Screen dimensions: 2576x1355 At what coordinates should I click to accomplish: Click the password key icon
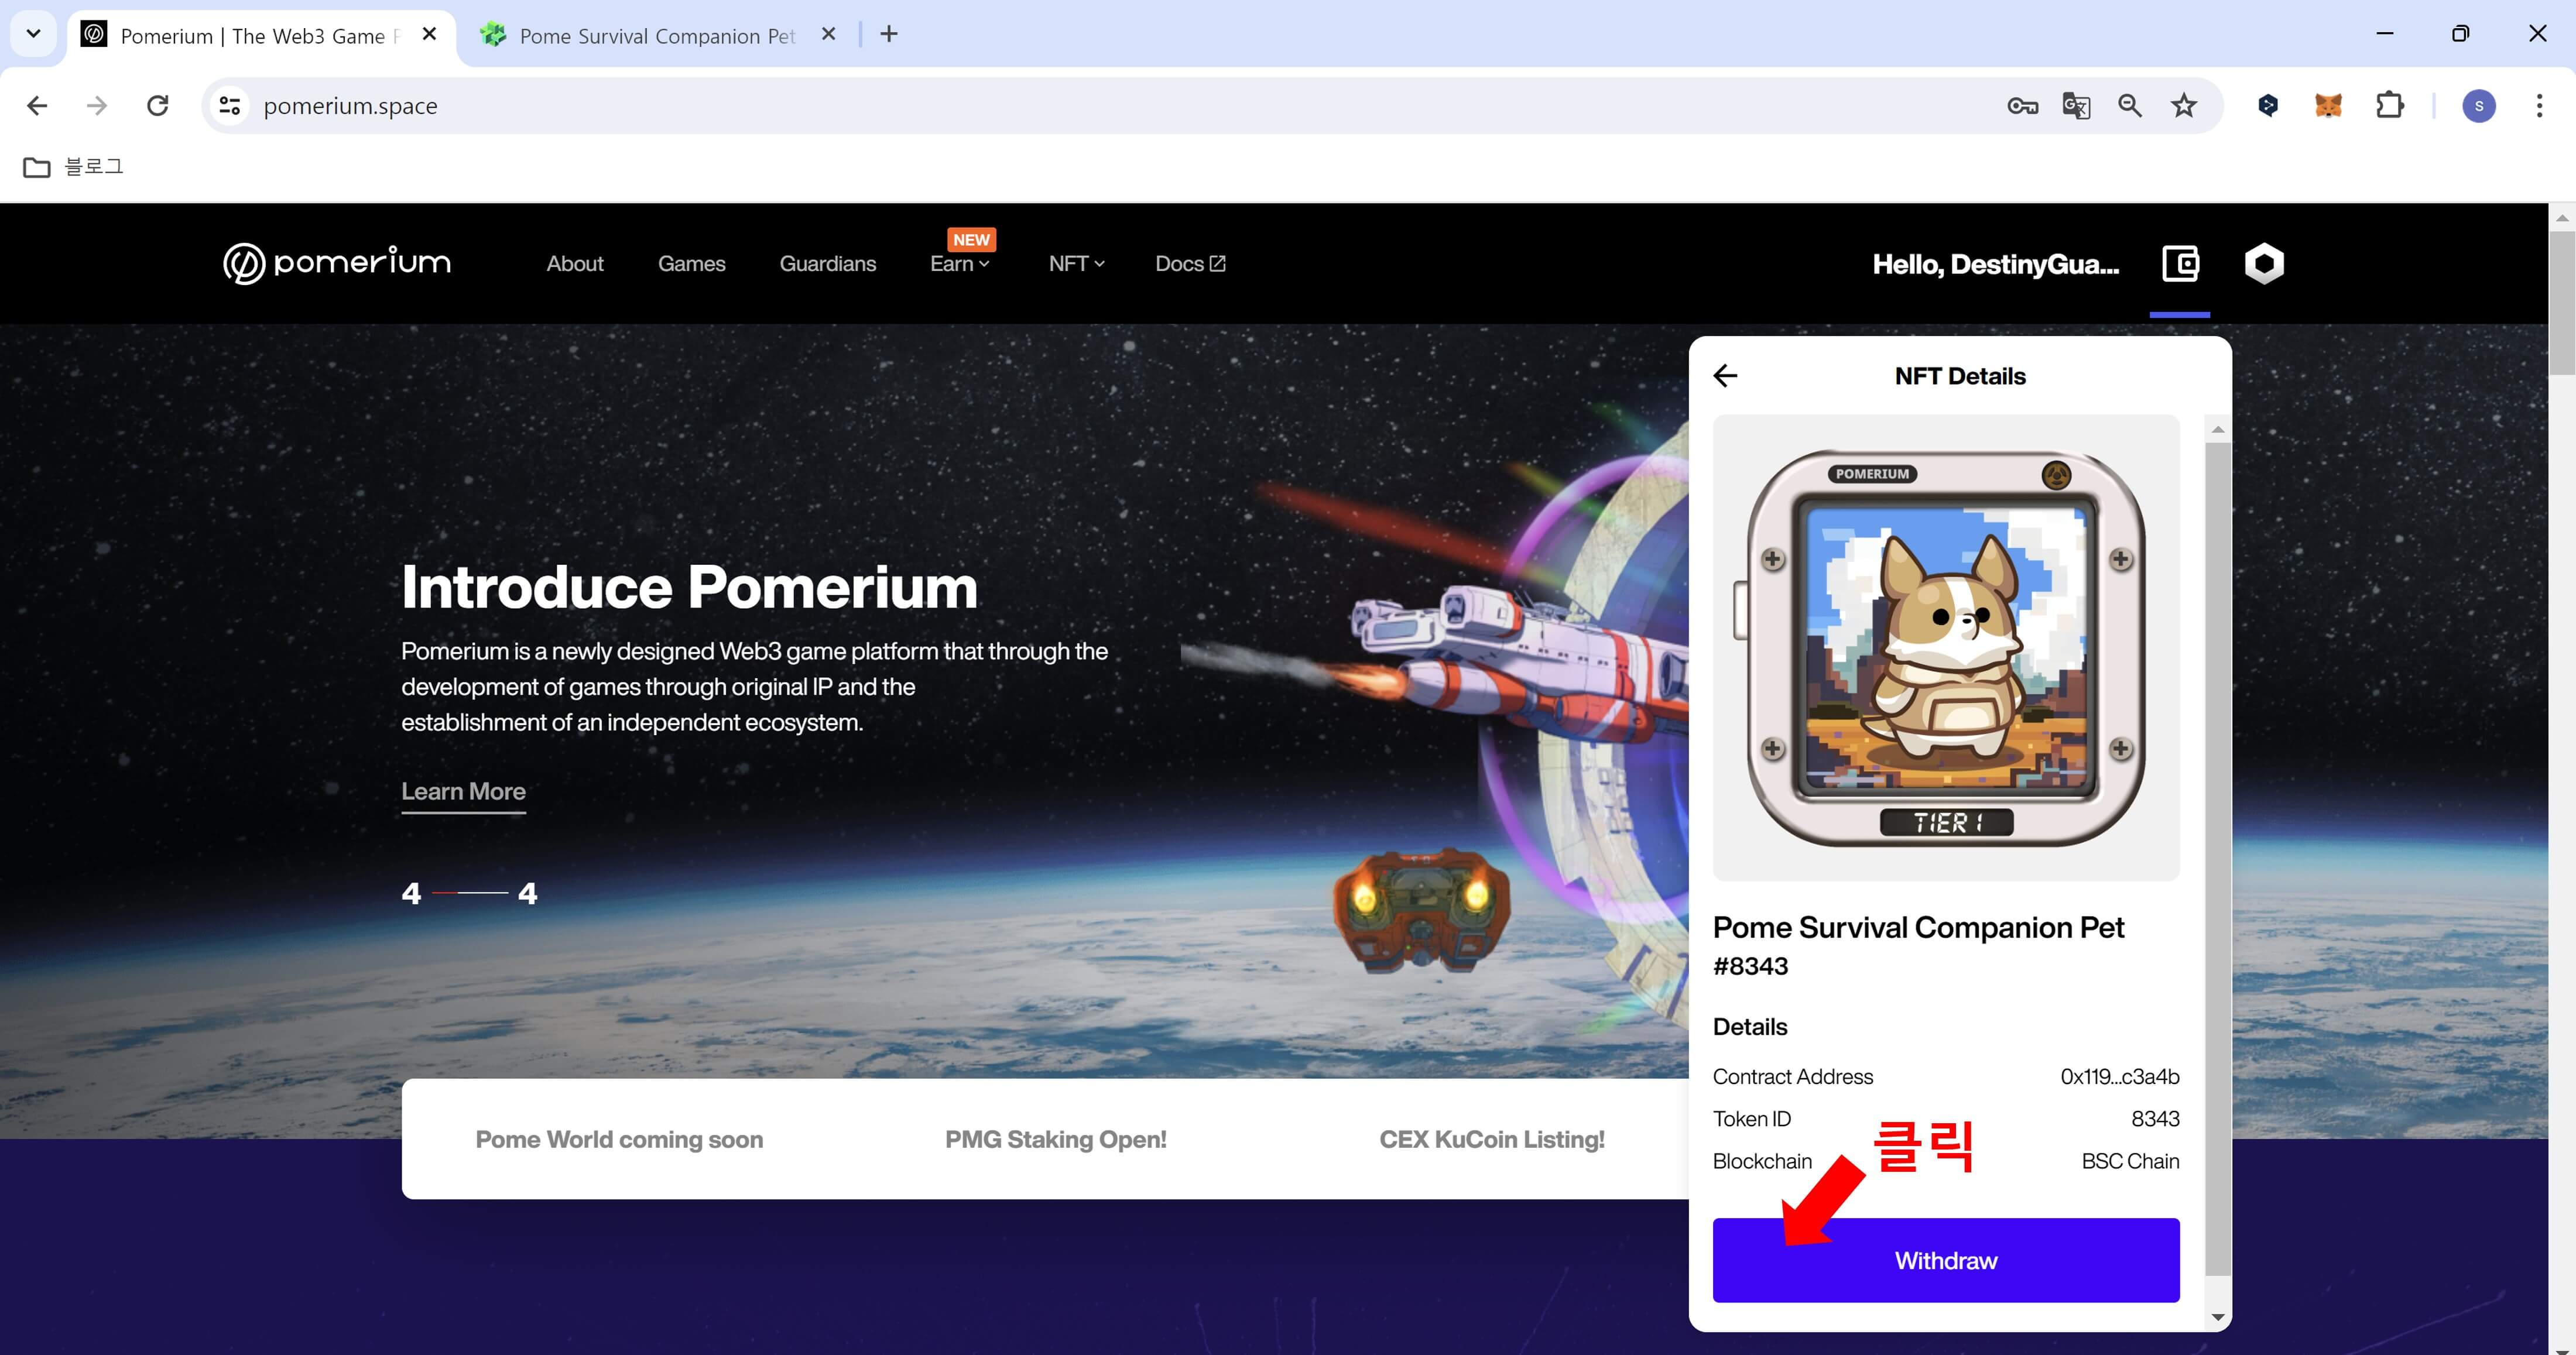[x=2022, y=106]
